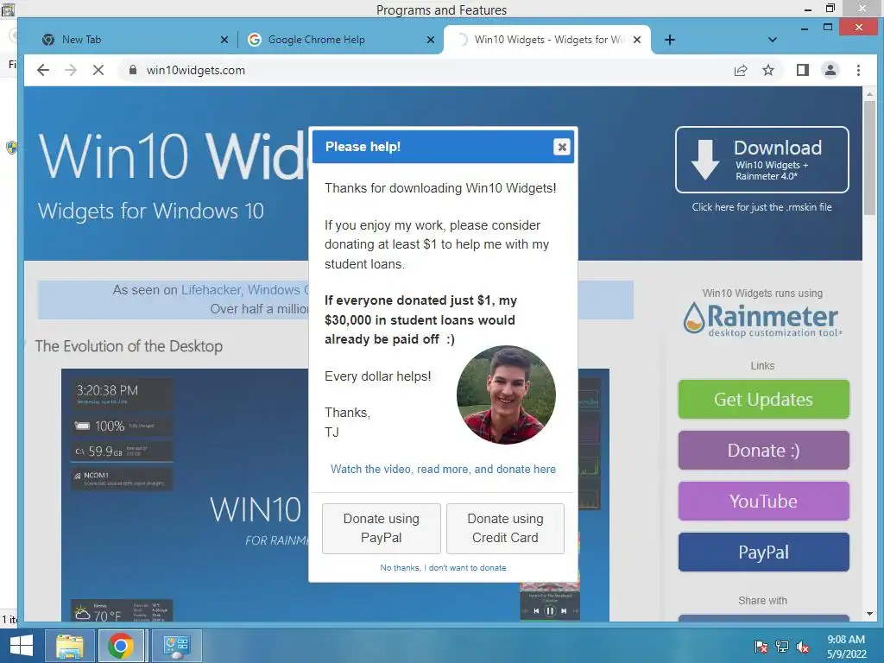Open a new tab with plus button

click(x=669, y=40)
